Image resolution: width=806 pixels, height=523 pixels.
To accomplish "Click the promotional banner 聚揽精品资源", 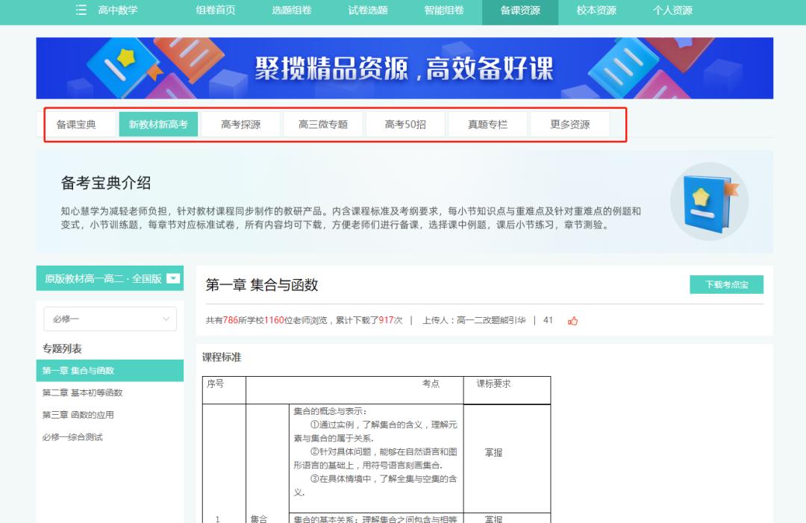I will click(x=403, y=68).
